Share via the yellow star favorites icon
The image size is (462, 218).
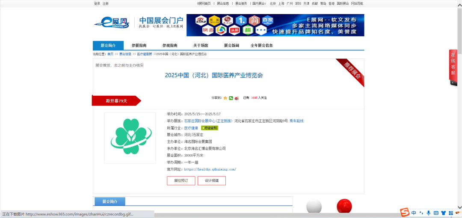point(225,98)
